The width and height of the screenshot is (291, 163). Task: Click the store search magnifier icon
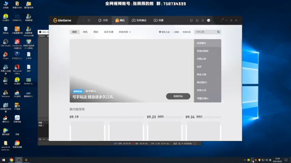(x=219, y=32)
